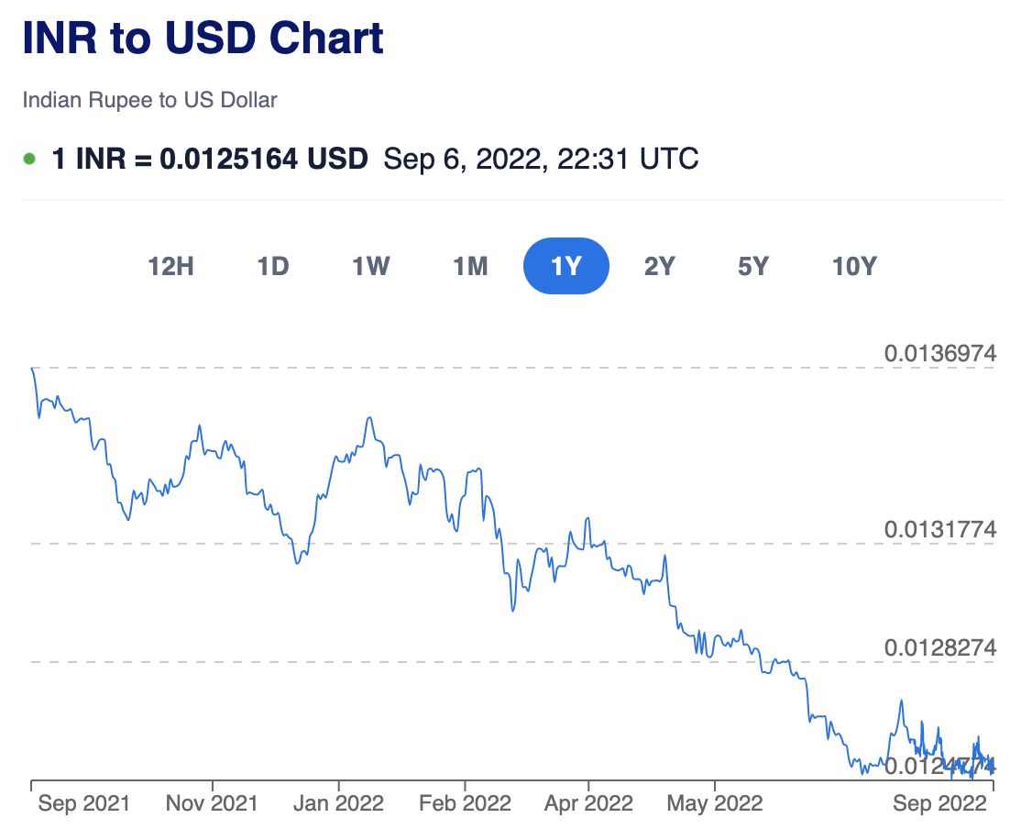Choose the 1M time range
1021x840 pixels.
pos(469,267)
